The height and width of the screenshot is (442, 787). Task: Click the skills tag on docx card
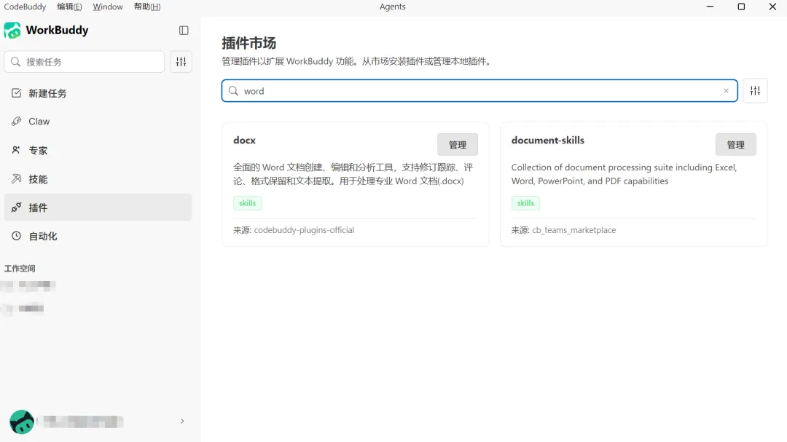248,203
